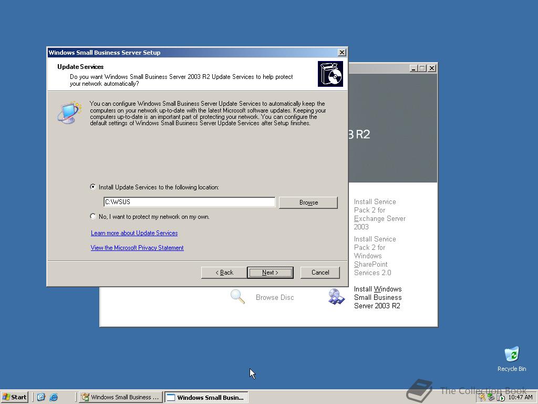
Task: Choose 'No, I want to protect my network on my own'
Action: pyautogui.click(x=92, y=216)
